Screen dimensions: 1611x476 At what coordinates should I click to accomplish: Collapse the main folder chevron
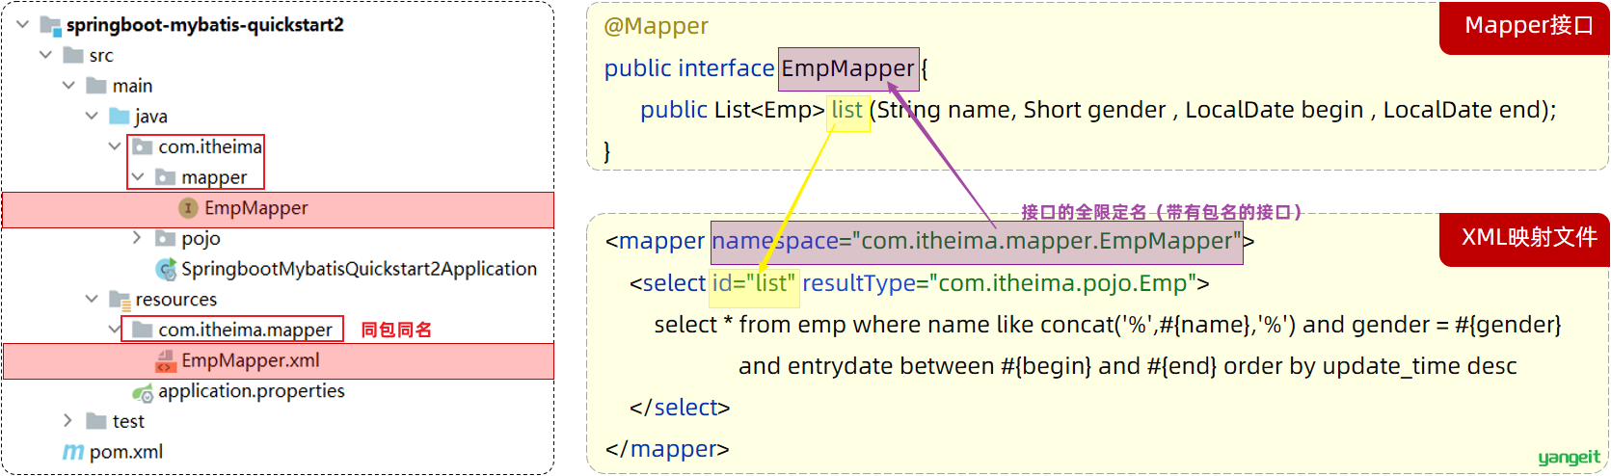[x=68, y=85]
